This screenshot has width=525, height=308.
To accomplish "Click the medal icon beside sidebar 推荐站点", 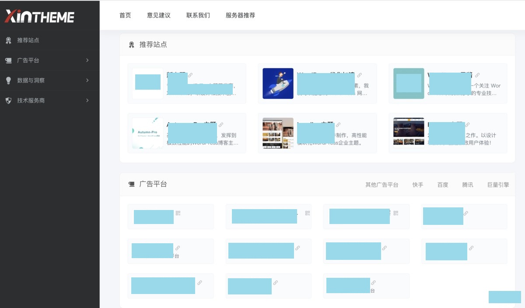I will tap(8, 40).
